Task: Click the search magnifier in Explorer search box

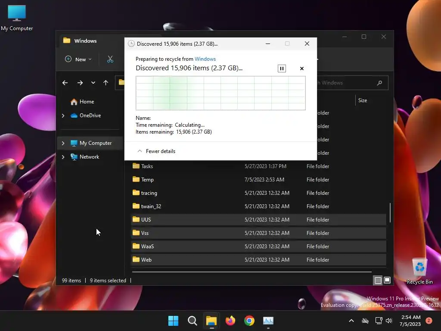Action: [379, 83]
